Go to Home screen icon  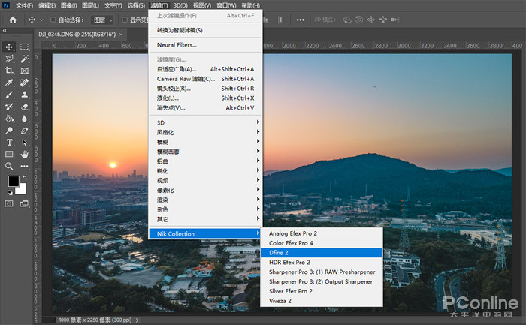coord(13,20)
